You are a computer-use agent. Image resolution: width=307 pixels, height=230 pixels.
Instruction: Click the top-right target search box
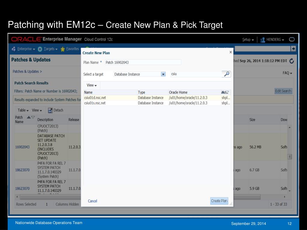coord(262,49)
